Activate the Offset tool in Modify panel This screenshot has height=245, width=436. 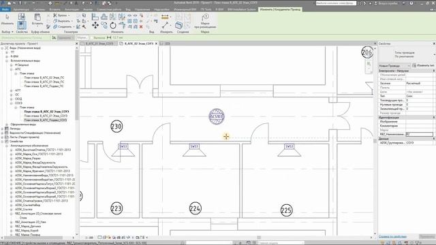pos(104,16)
